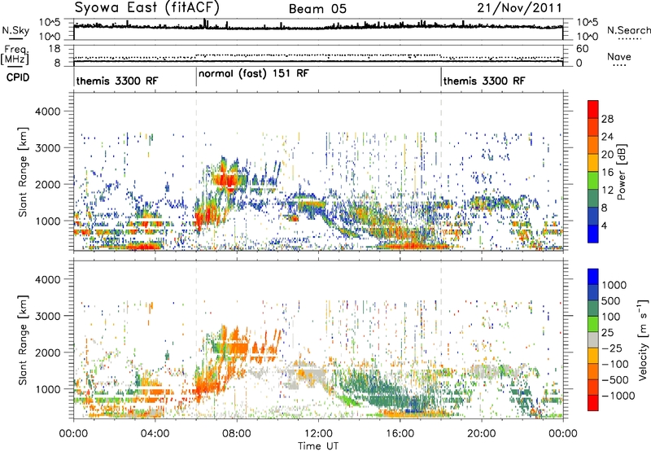This screenshot has height=451, width=651.
Task: Click the red bottom of the velocity colorbar
Action: point(593,403)
